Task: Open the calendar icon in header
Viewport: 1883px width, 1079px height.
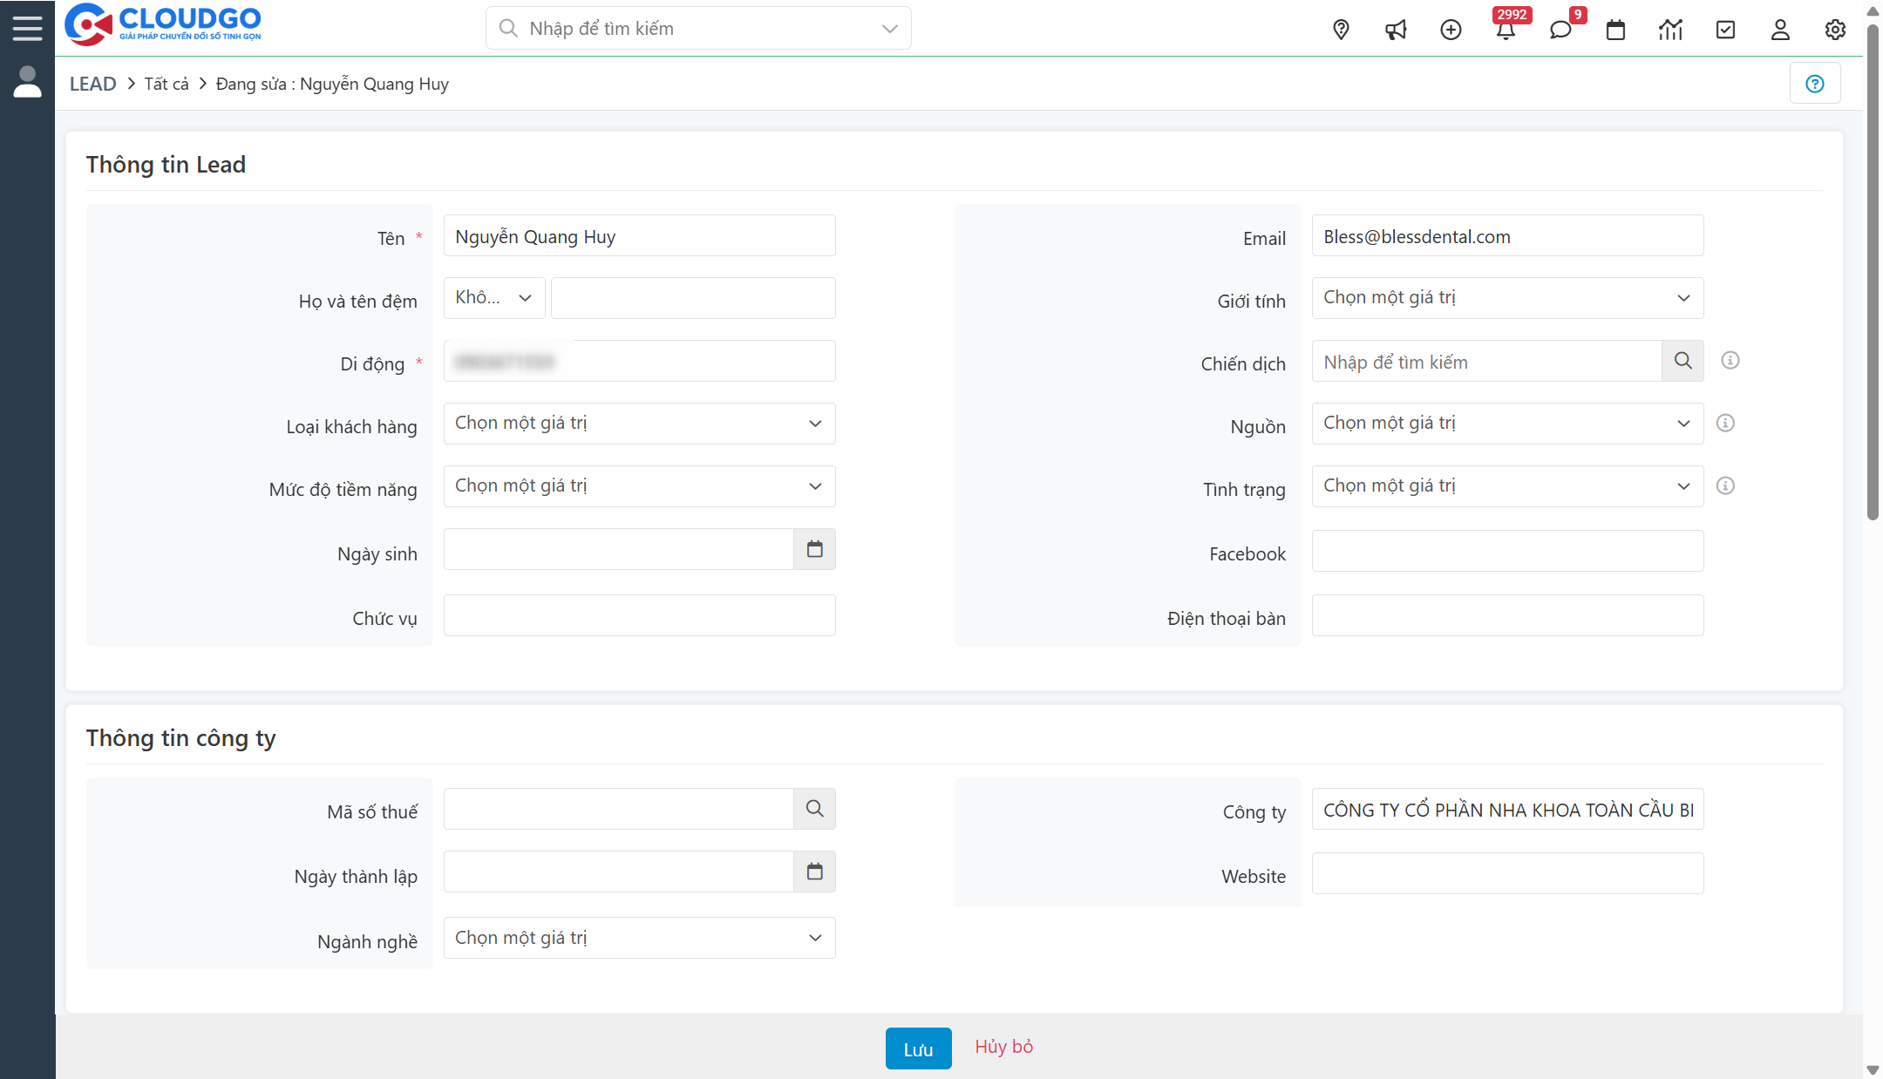Action: click(1615, 30)
